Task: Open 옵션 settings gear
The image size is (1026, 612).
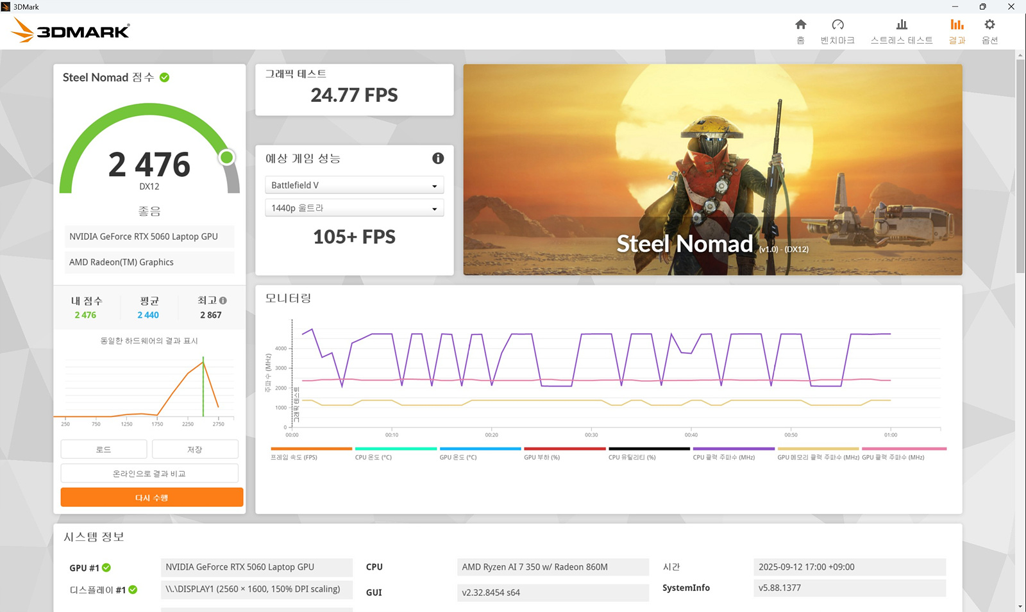Action: coord(990,25)
